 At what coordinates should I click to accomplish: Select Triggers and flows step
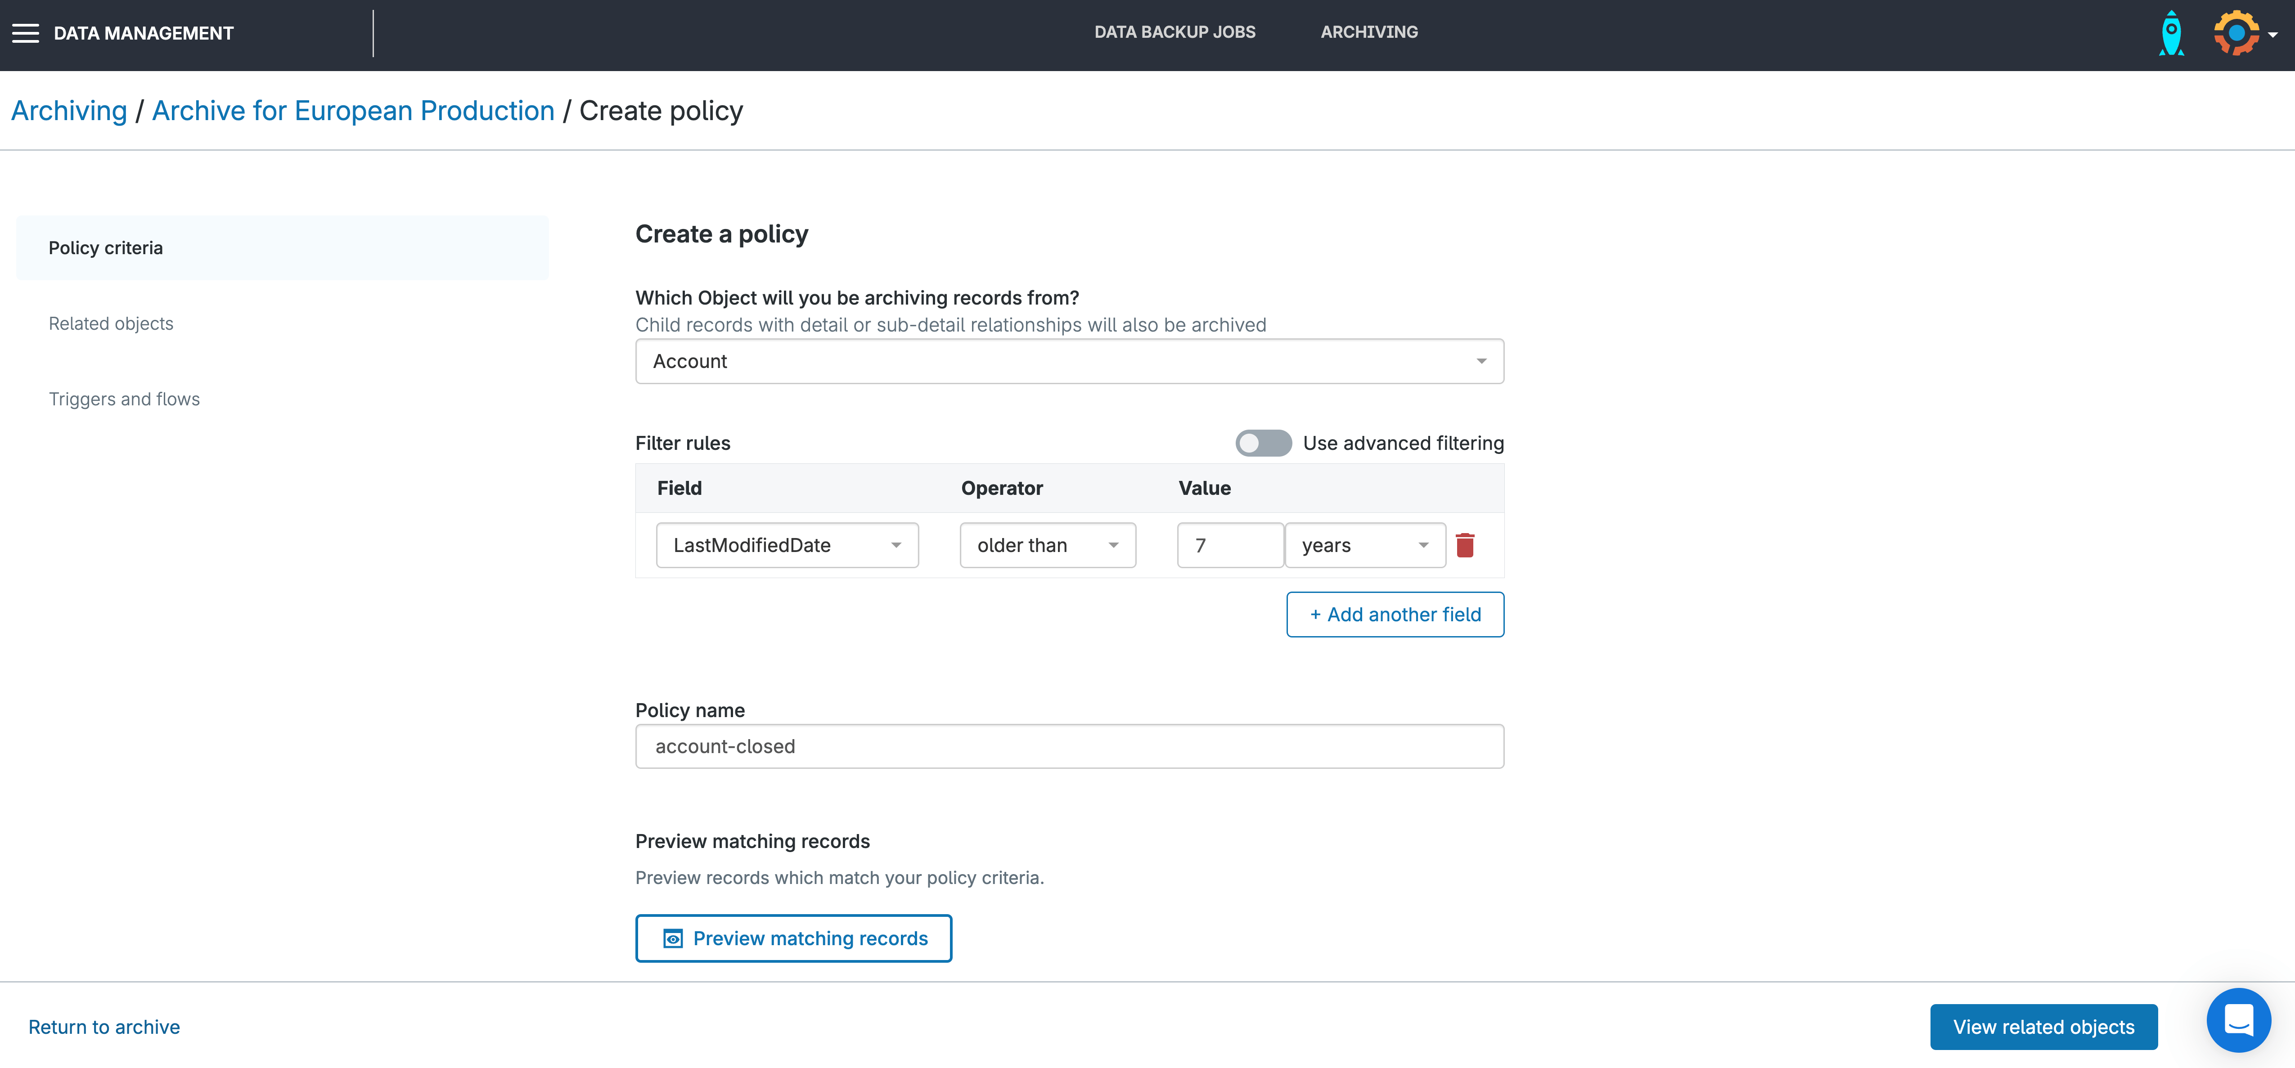[x=125, y=399]
